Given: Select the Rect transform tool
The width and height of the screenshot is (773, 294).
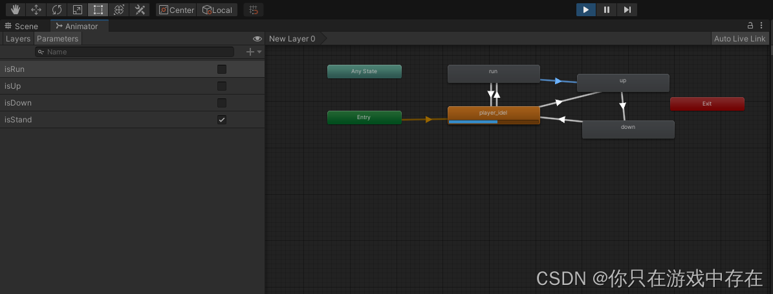Looking at the screenshot, I should pyautogui.click(x=98, y=9).
